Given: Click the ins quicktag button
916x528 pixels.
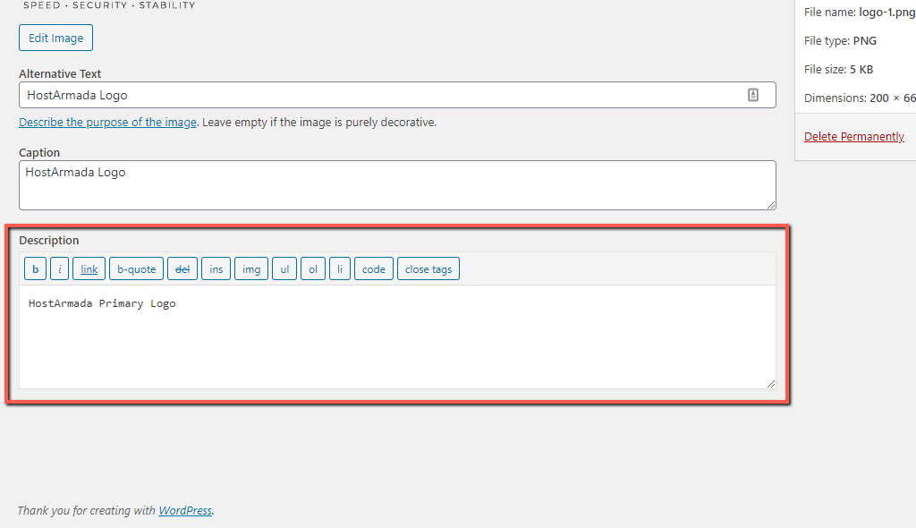Looking at the screenshot, I should tap(216, 269).
